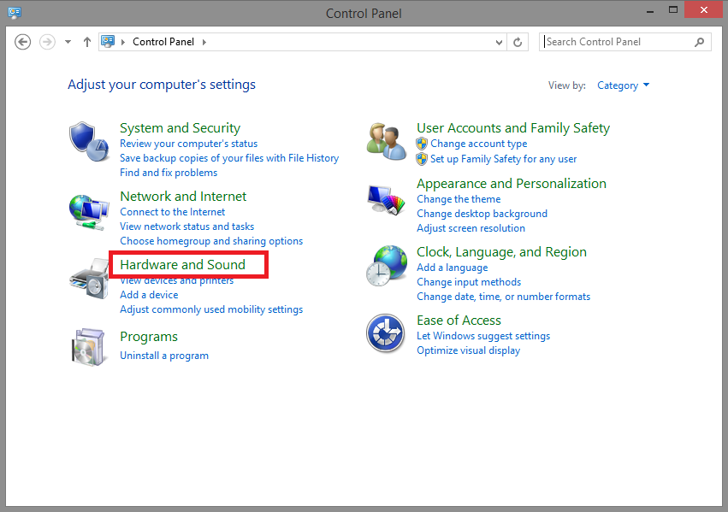
Task: Click the Hardware and Sound printer icon
Action: (89, 279)
